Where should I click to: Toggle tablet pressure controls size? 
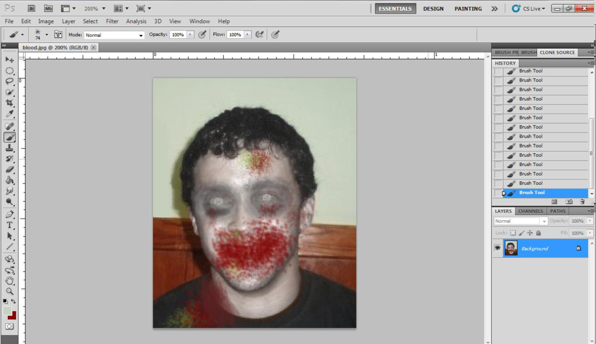pos(275,34)
